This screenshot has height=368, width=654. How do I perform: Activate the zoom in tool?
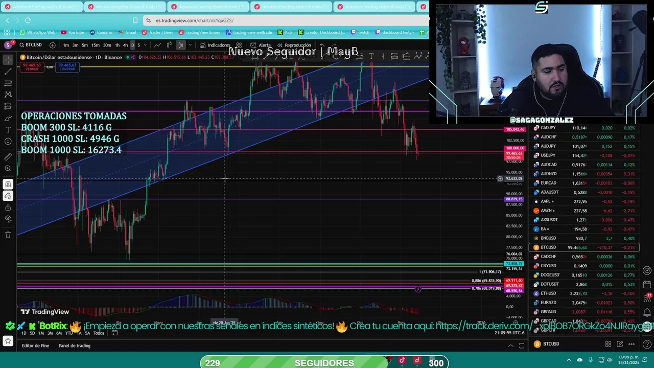[x=8, y=169]
